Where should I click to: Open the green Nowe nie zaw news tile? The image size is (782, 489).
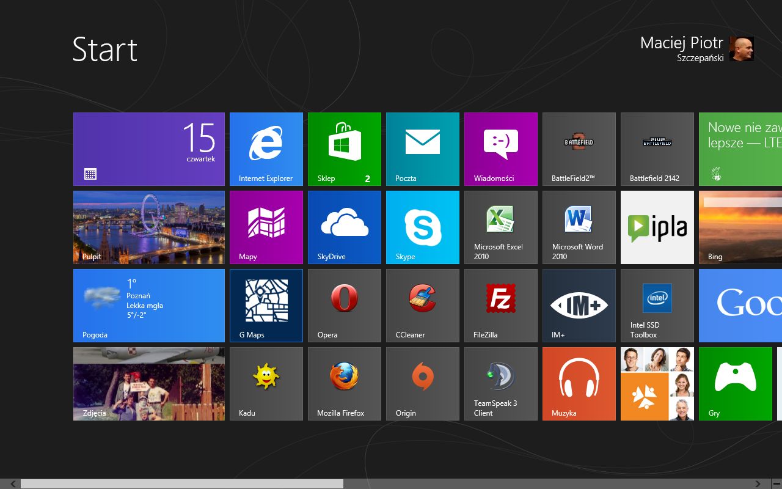tap(740, 149)
